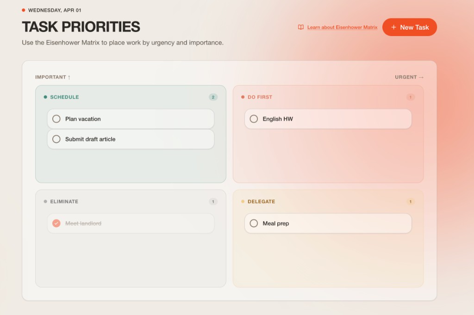Click the yellow dot beside Delegate heading
474x315 pixels.
(243, 202)
